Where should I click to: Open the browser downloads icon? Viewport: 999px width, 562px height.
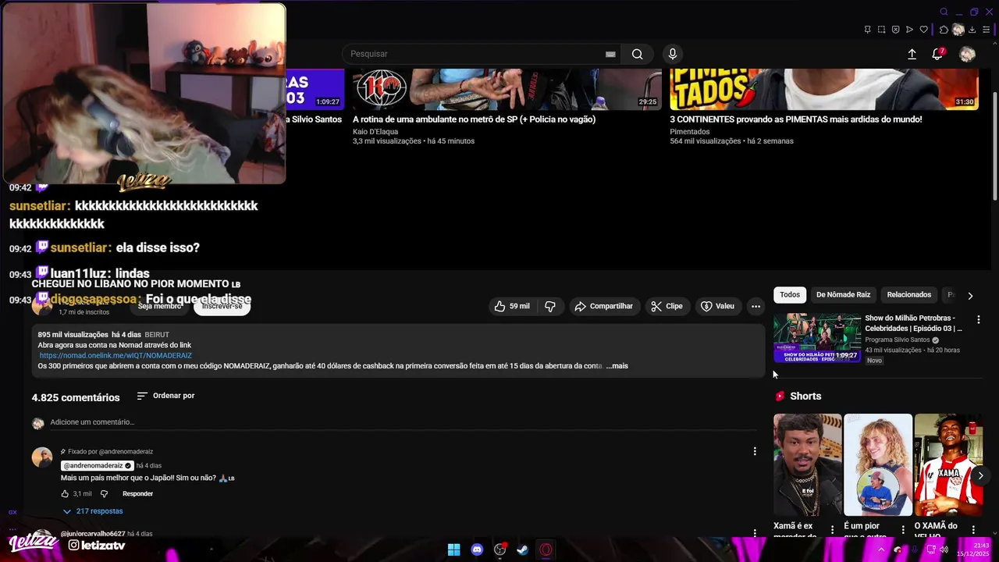(x=972, y=30)
